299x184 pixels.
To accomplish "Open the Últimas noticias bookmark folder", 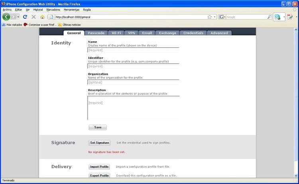I will (69, 25).
